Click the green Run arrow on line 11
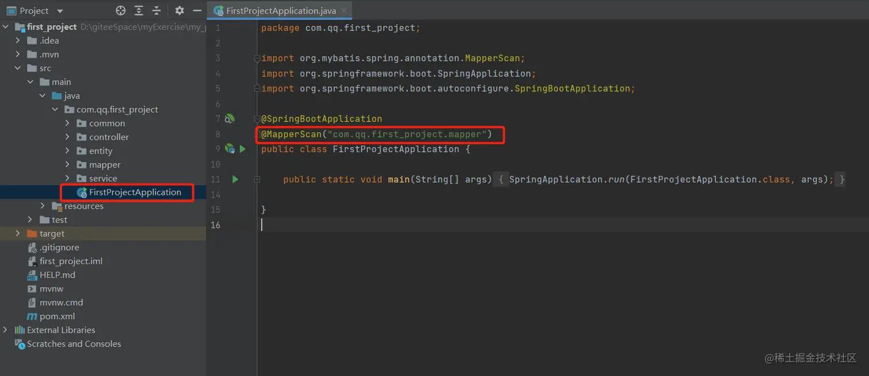The image size is (869, 376). 234,179
